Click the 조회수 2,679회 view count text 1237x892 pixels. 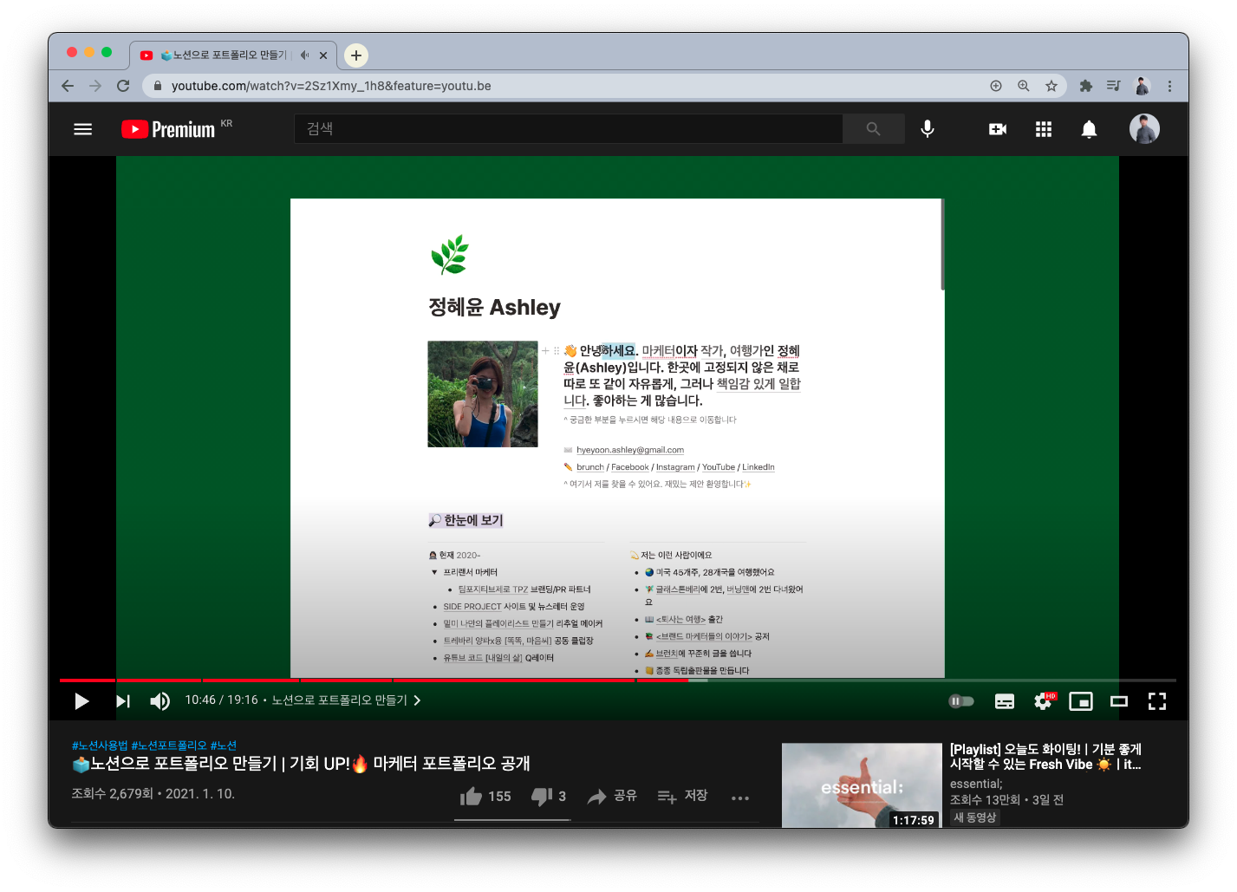112,794
